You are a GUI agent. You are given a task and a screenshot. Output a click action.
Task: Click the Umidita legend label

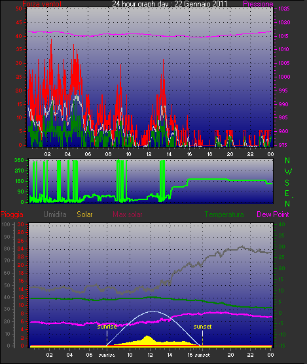click(x=55, y=214)
